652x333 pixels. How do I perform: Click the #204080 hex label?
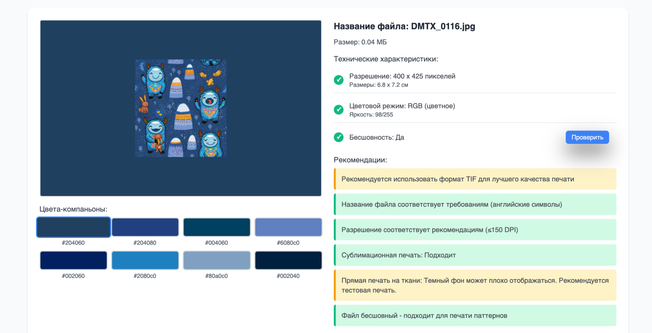tap(145, 243)
